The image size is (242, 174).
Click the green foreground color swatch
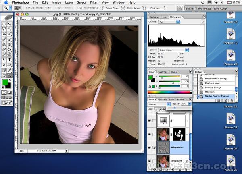(x=5, y=83)
